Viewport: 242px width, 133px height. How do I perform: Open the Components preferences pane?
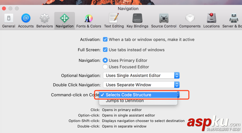(190, 21)
